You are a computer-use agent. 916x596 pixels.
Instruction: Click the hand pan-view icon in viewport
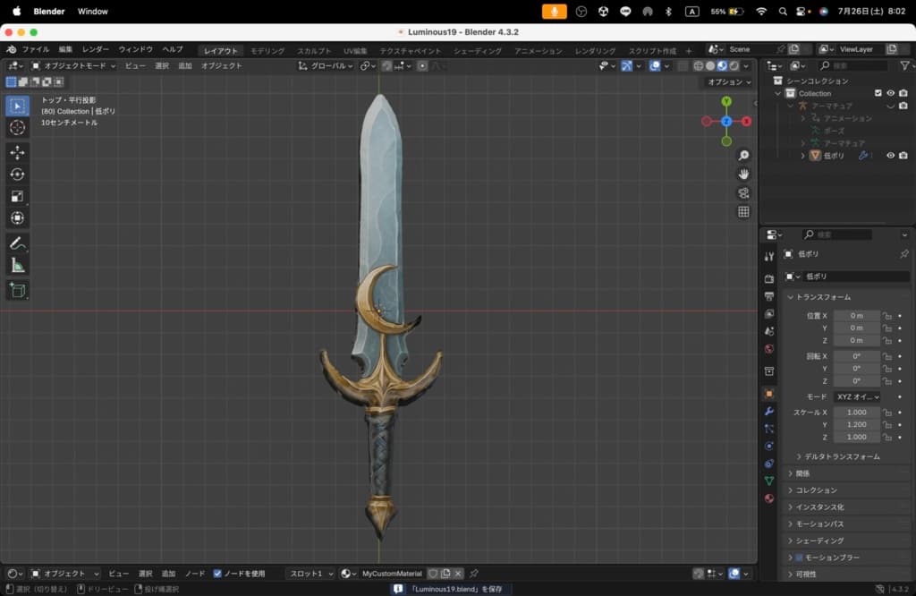point(743,174)
